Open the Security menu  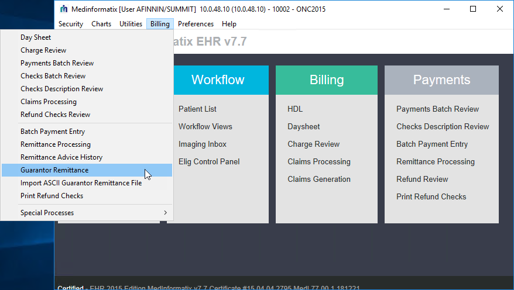coord(71,24)
